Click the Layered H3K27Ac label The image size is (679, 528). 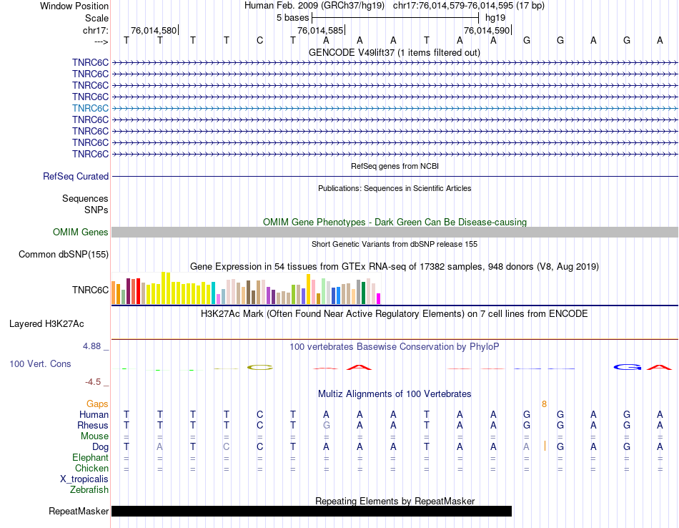(x=46, y=324)
